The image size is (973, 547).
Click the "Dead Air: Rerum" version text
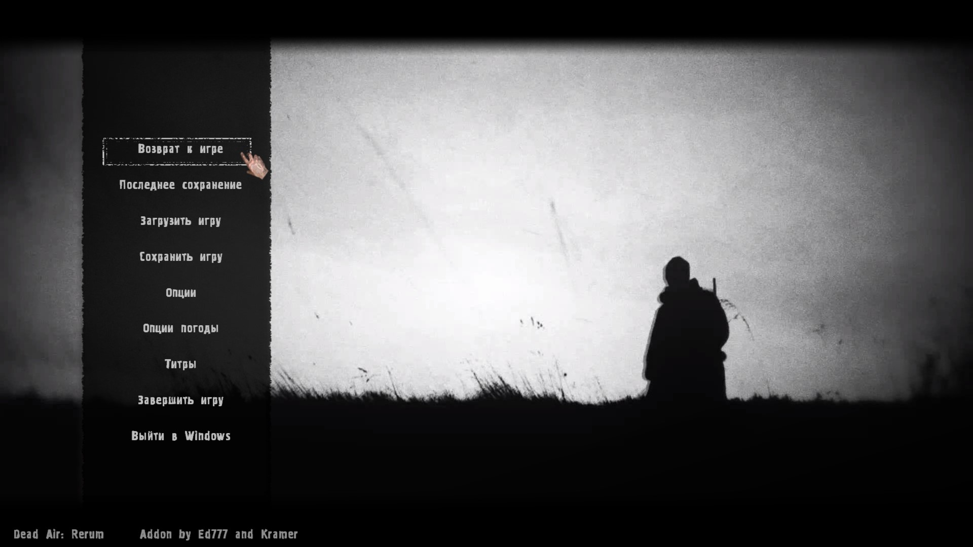[59, 534]
